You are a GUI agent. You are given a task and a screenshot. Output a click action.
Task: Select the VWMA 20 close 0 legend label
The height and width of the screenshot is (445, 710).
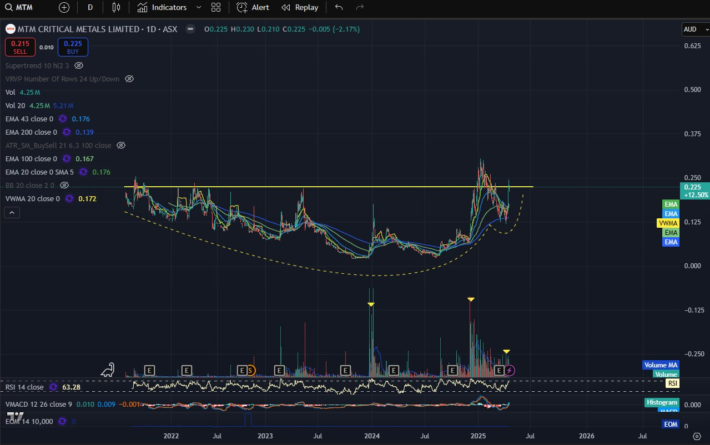[32, 198]
